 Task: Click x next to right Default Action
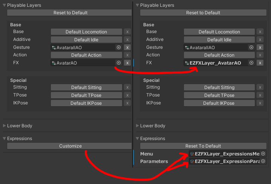tap(260, 55)
